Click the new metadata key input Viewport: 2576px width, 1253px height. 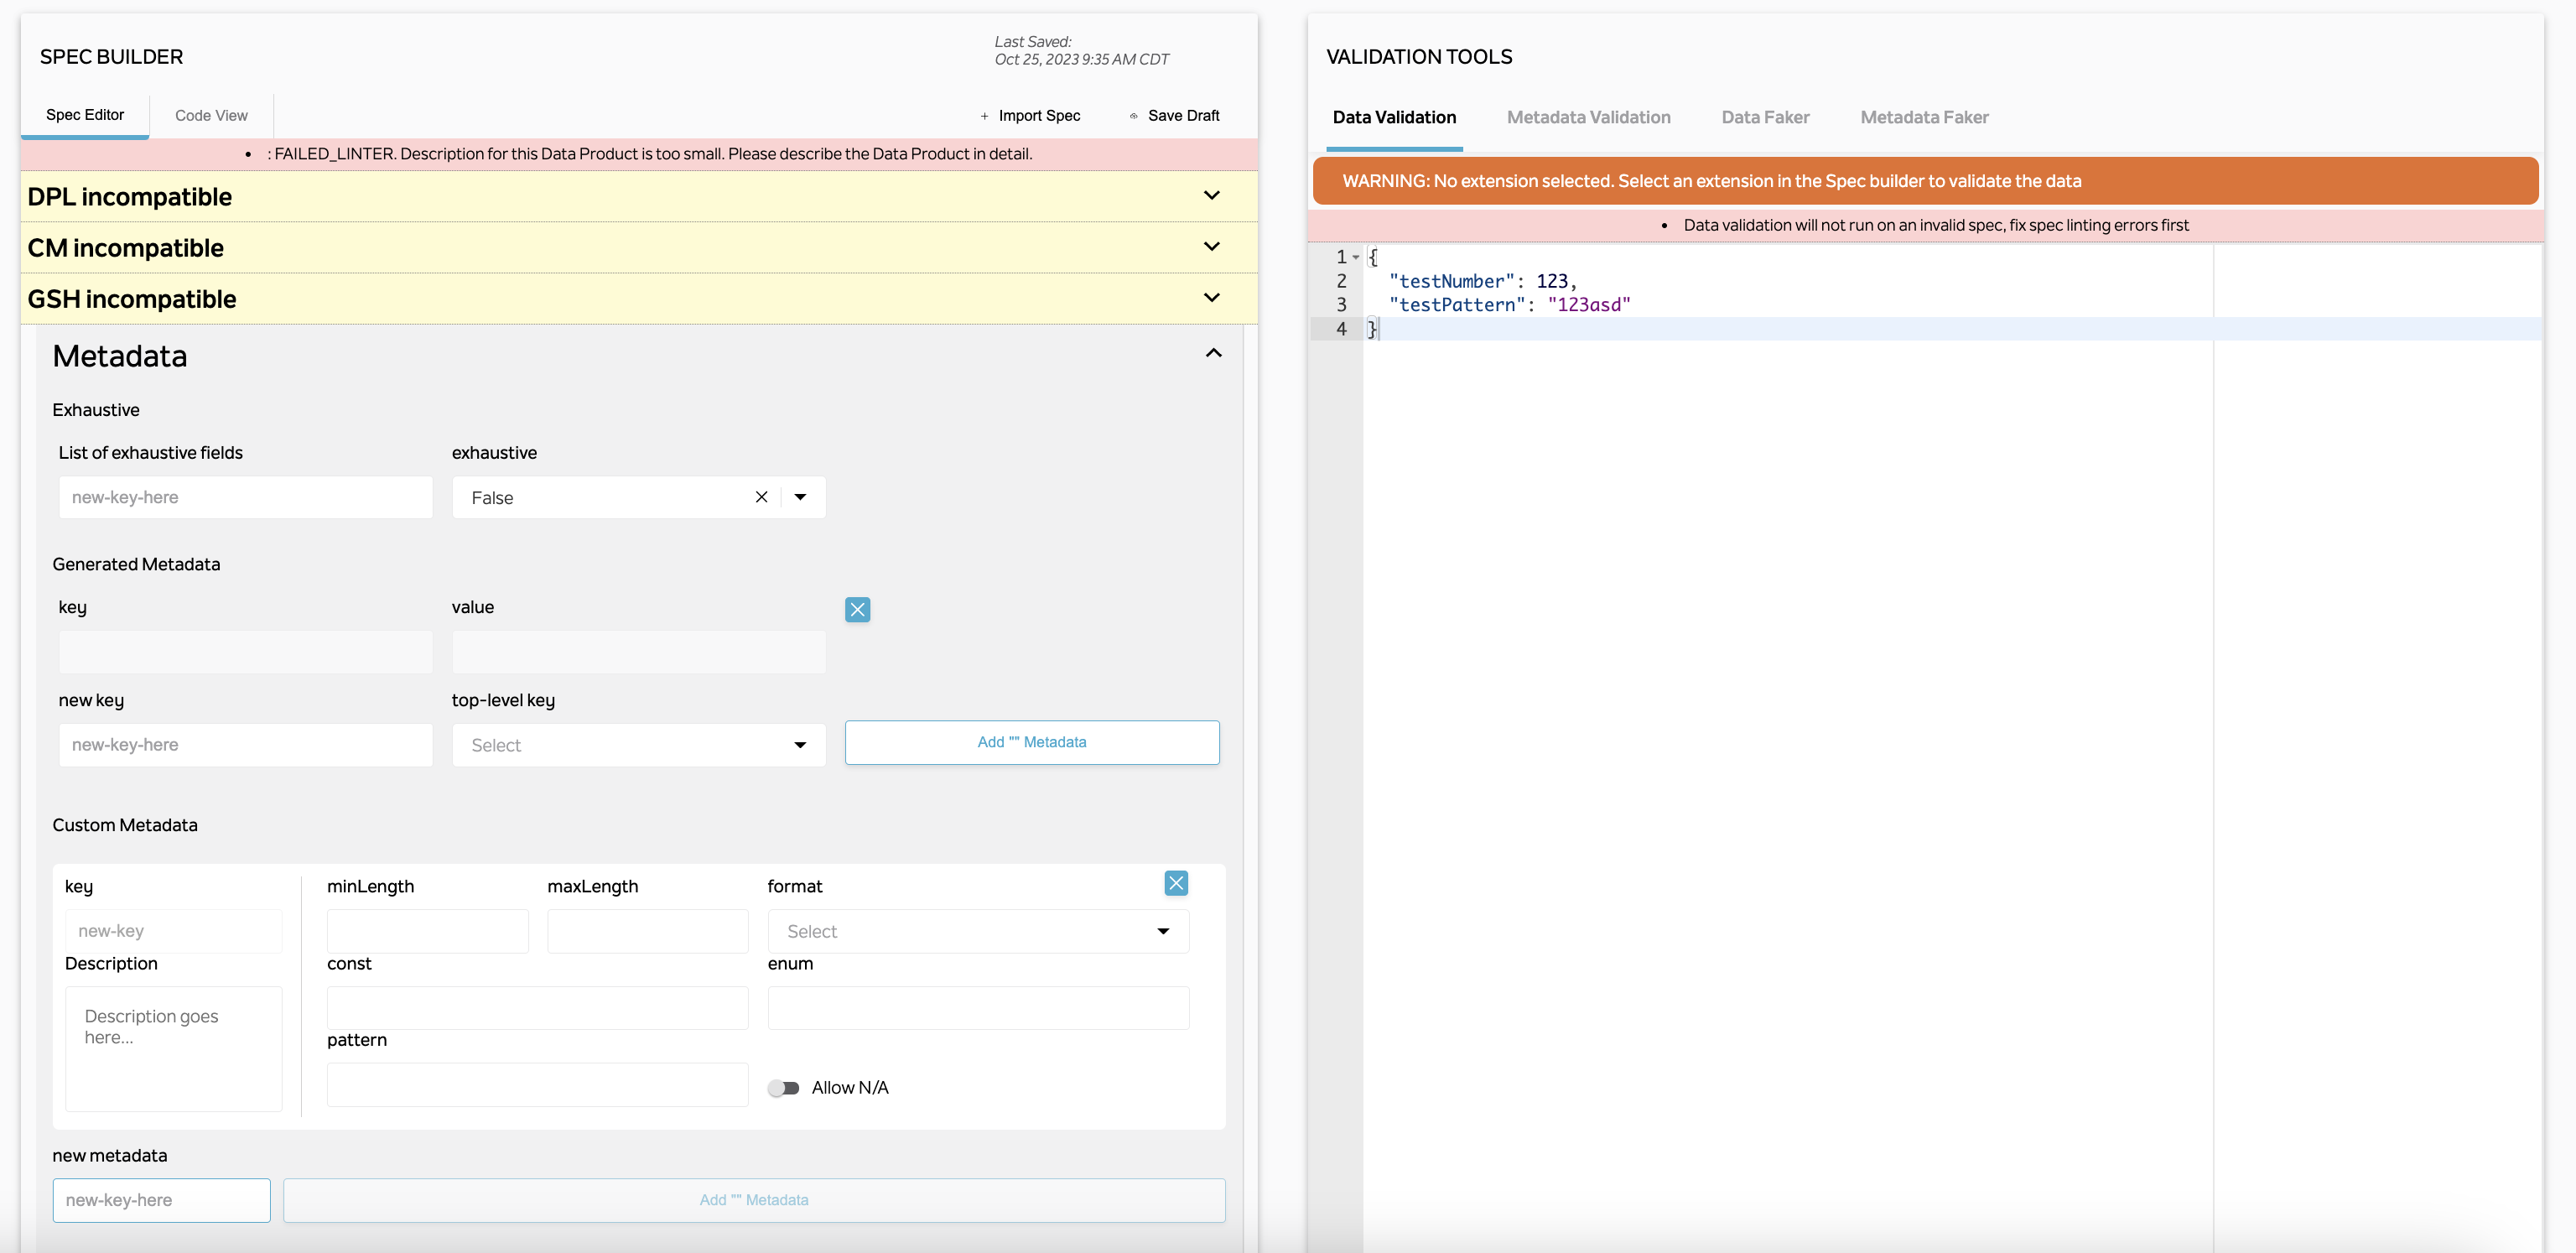click(161, 1200)
